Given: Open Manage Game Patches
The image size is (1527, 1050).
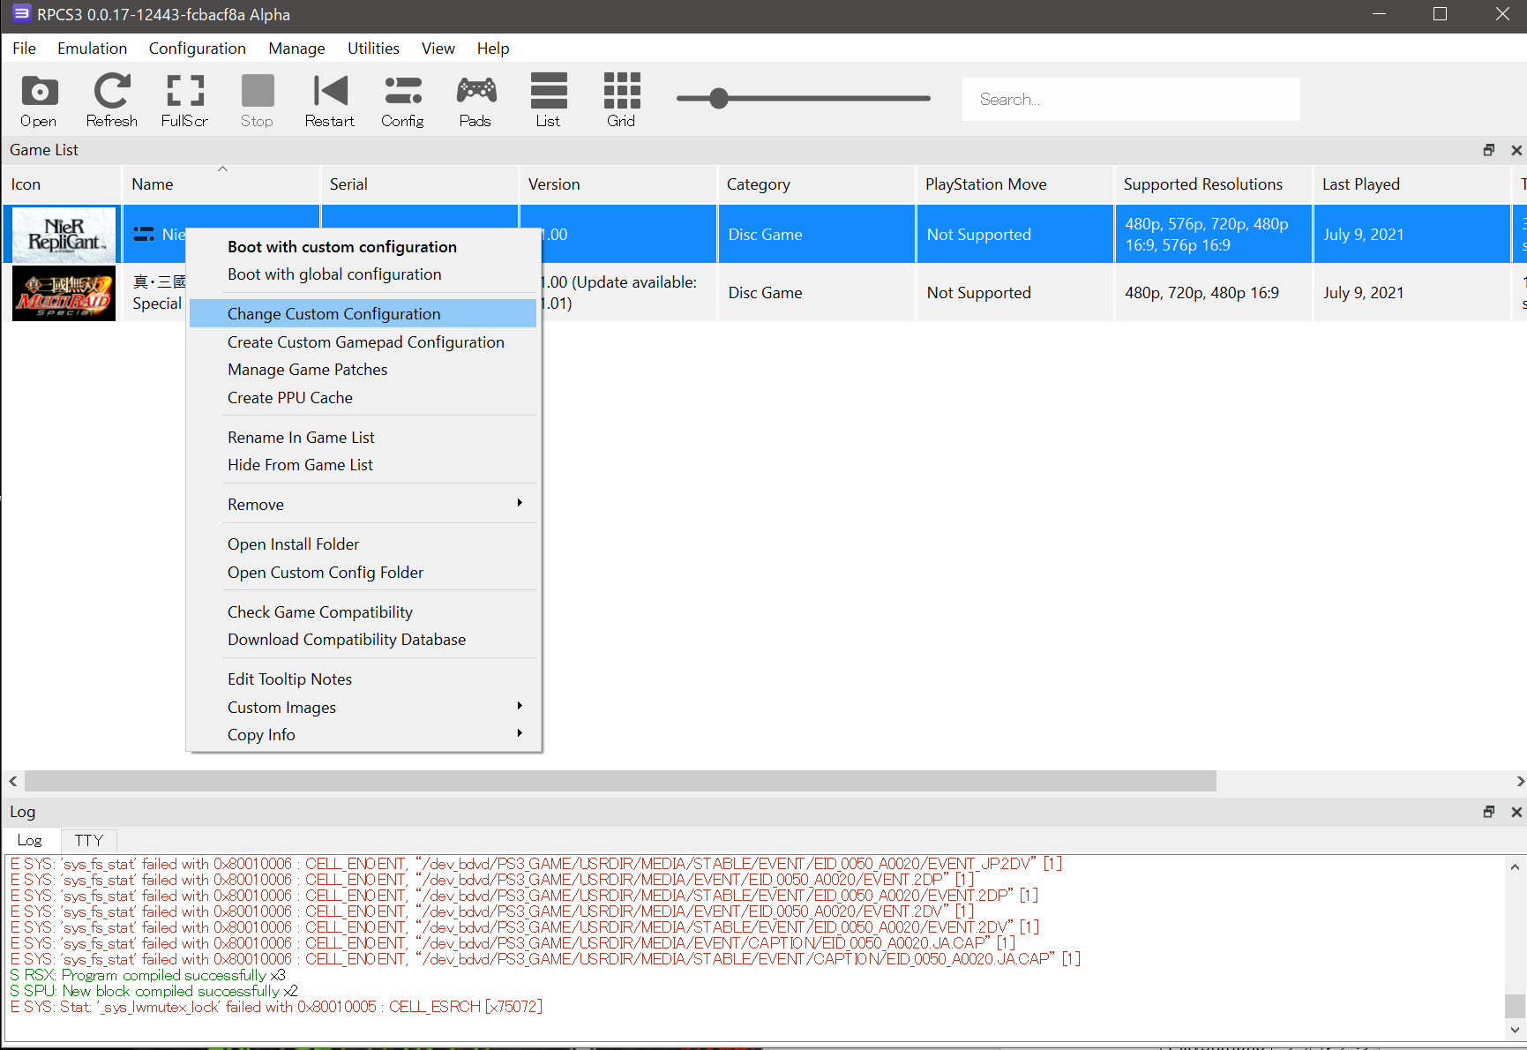Looking at the screenshot, I should click(363, 370).
